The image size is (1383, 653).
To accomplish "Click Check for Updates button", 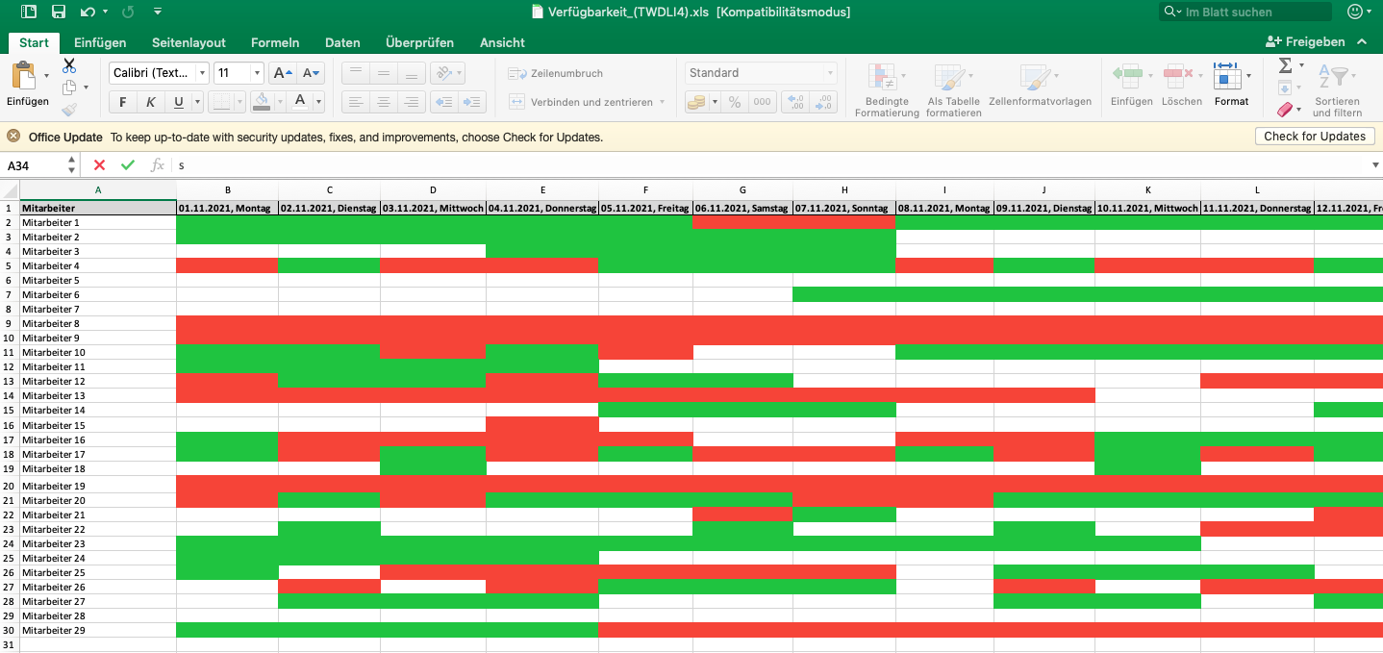I will (1315, 137).
